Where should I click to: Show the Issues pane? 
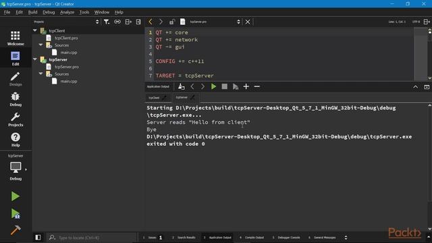[x=153, y=237]
